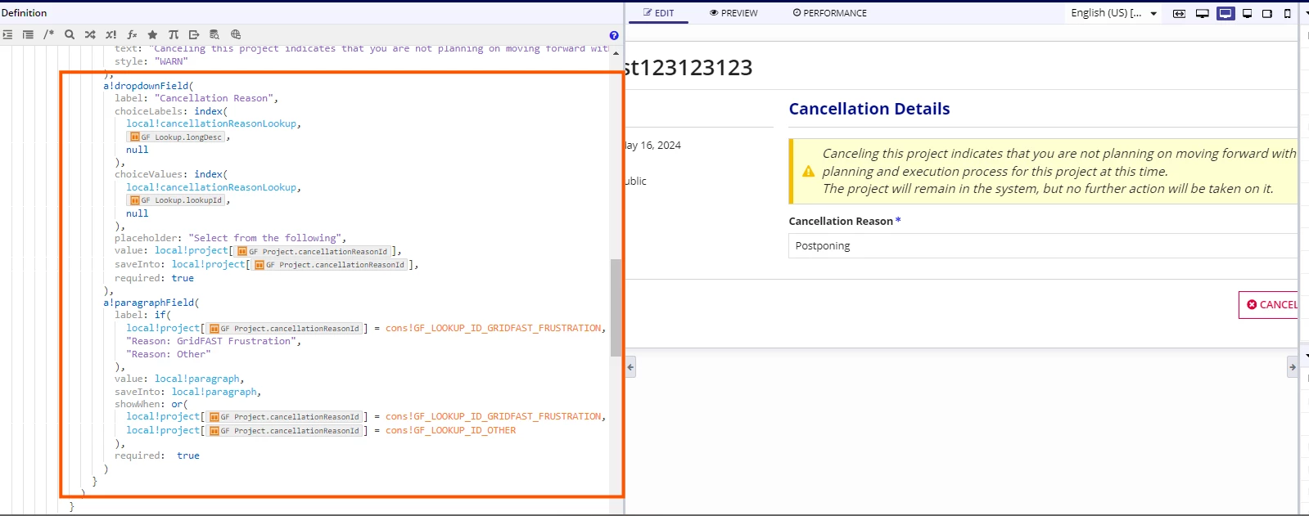Select wide desktop preview icon
The width and height of the screenshot is (1309, 516).
[x=1203, y=13]
